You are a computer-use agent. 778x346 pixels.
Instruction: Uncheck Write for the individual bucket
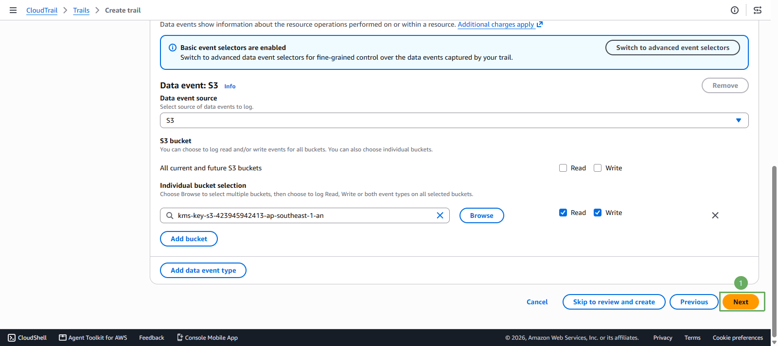click(x=598, y=213)
